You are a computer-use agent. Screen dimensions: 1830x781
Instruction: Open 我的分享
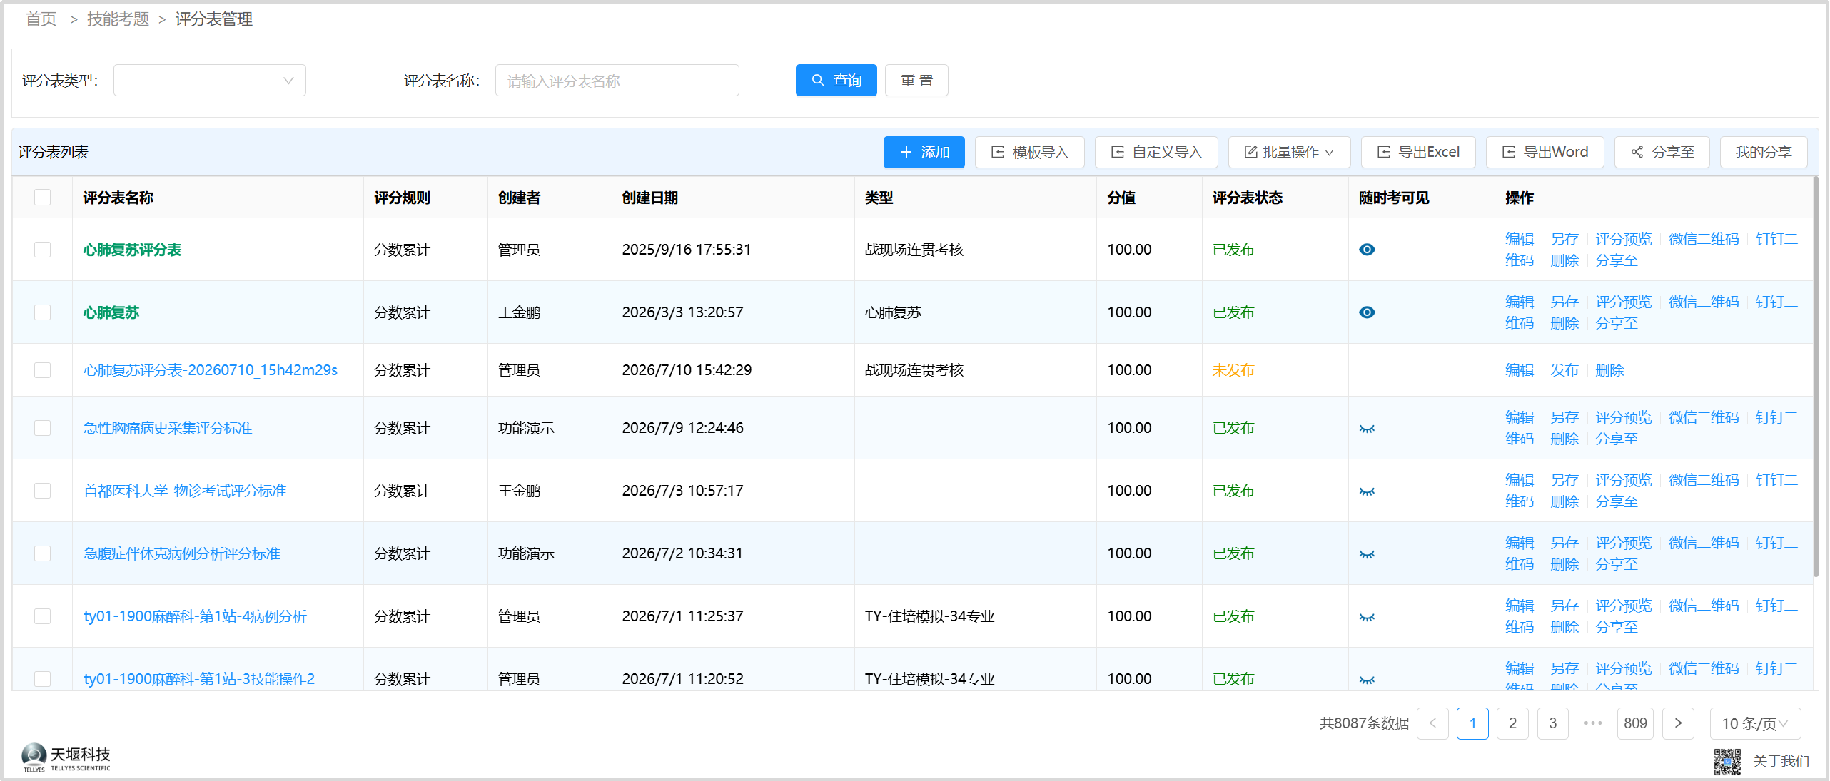pyautogui.click(x=1763, y=152)
